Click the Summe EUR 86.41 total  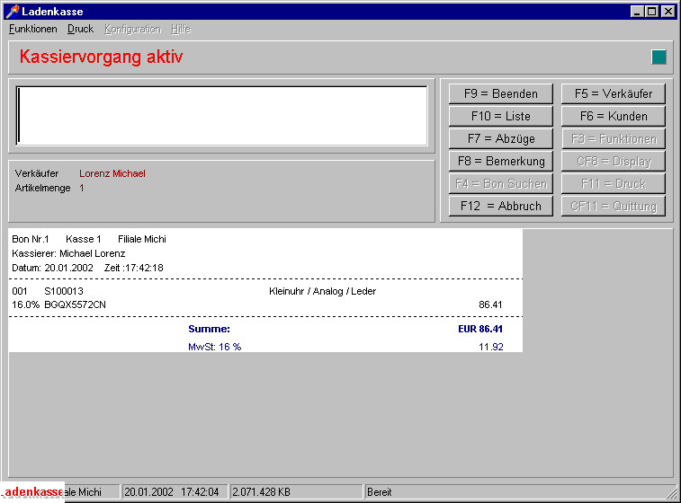pyautogui.click(x=479, y=329)
